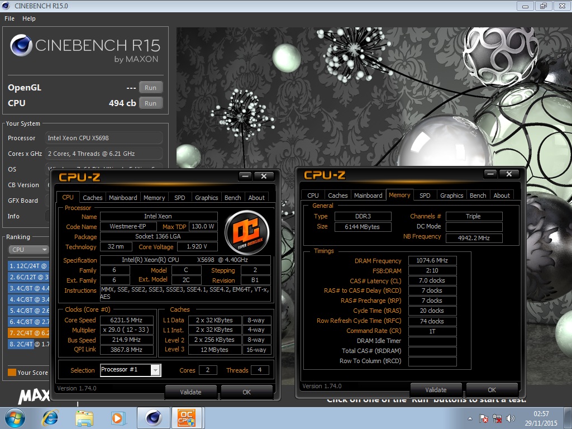Click OK in left CPU-Z window

(247, 392)
